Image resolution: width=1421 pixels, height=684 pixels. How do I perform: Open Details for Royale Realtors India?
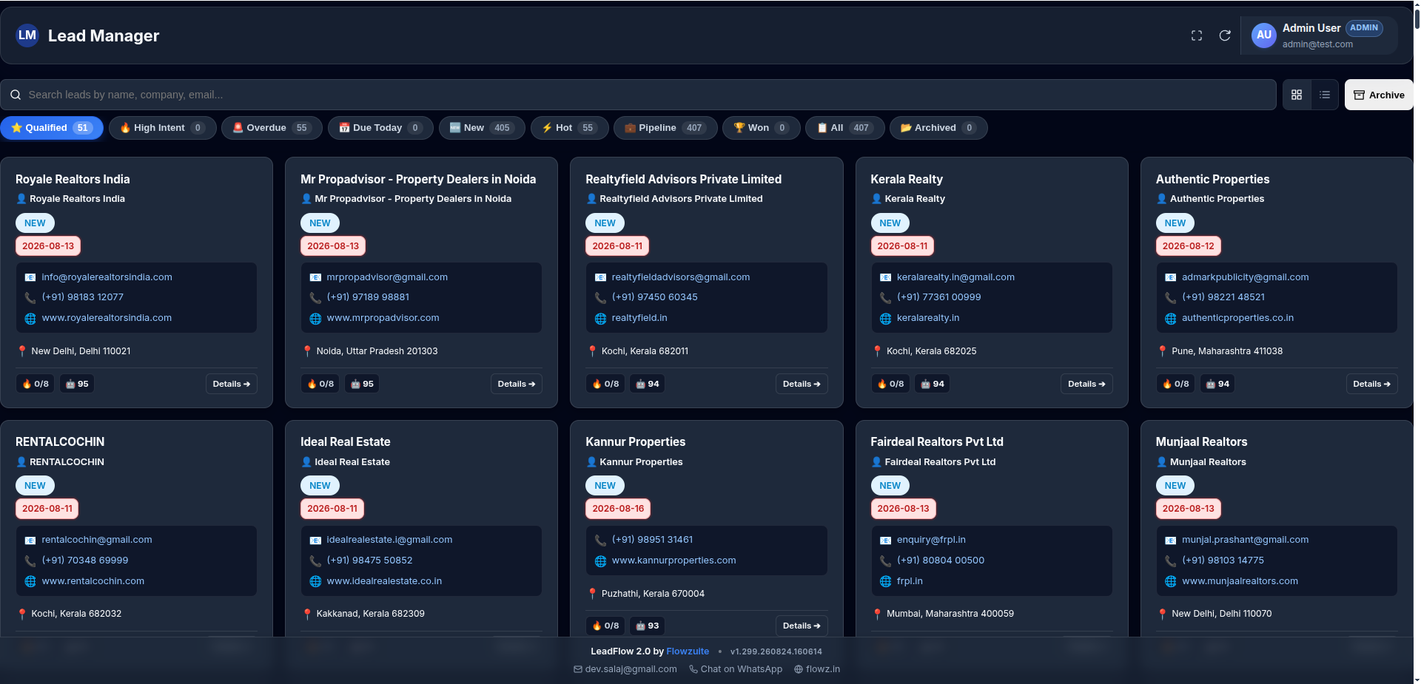coord(232,384)
